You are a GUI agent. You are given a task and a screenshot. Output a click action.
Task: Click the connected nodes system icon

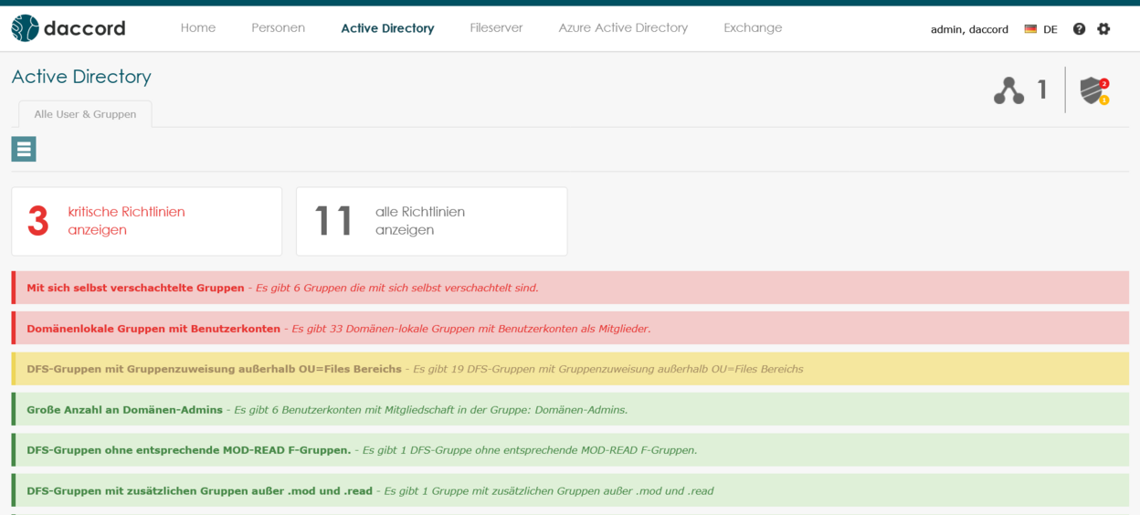[1008, 90]
